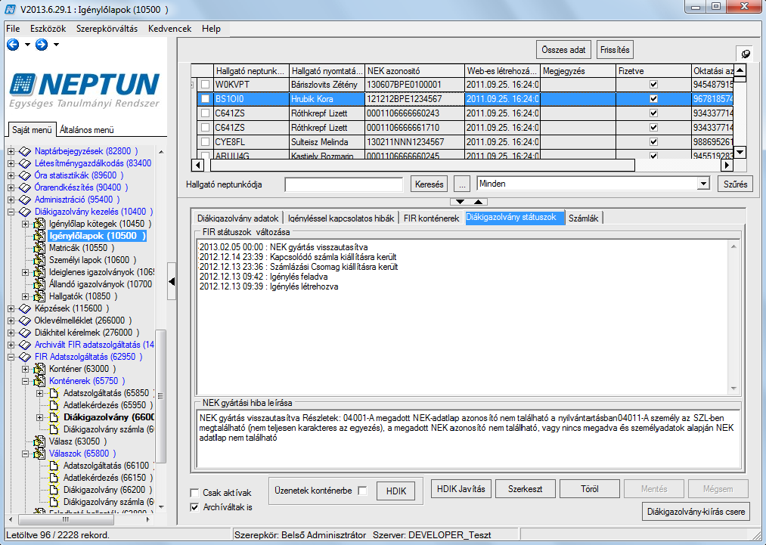Click the Óra statisztikák node icon
766x545 pixels.
click(25, 175)
